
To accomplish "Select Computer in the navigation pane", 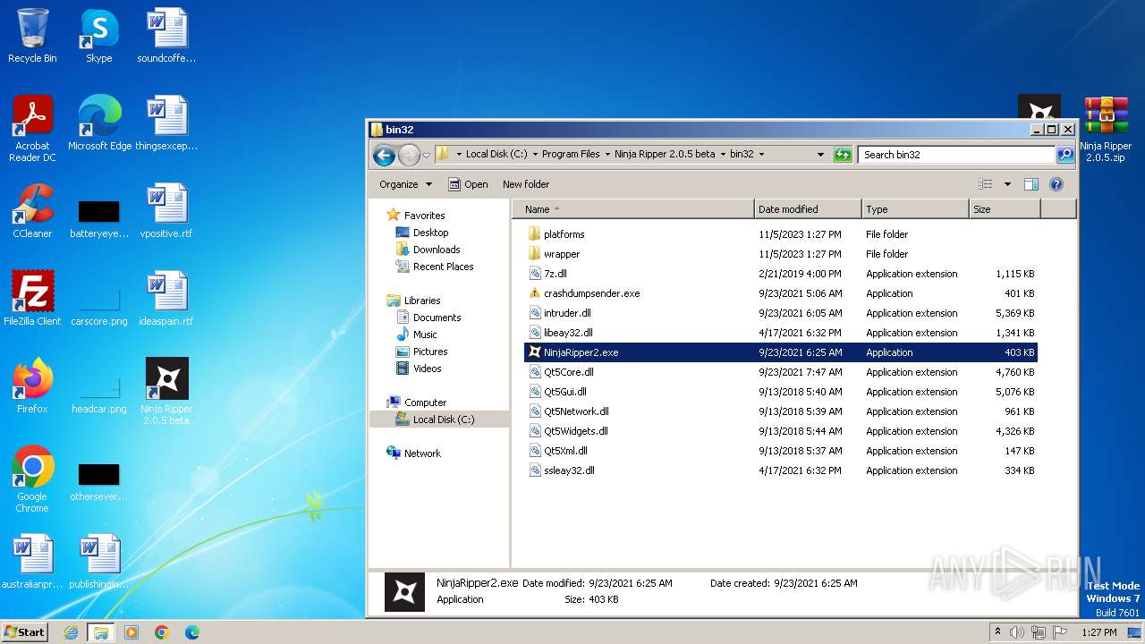I will 425,402.
